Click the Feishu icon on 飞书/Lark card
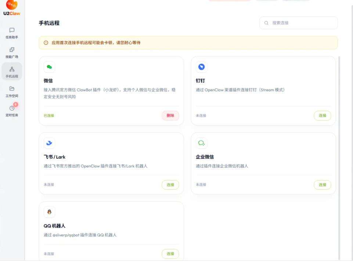This screenshot has height=263, width=353. point(49,143)
